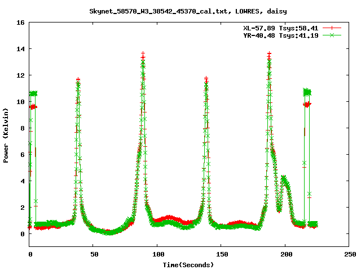Click the small bump peak near 200 seconds

click(284, 177)
